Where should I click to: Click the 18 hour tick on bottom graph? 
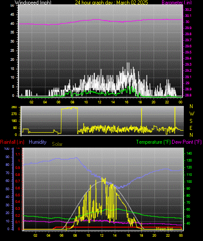141,235
